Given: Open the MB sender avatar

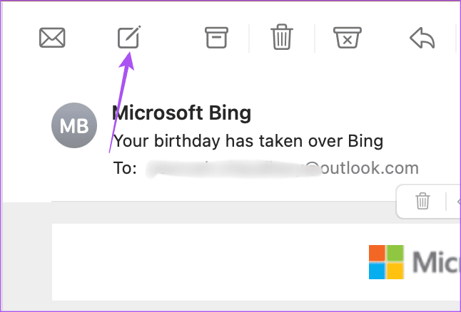Looking at the screenshot, I should (74, 125).
